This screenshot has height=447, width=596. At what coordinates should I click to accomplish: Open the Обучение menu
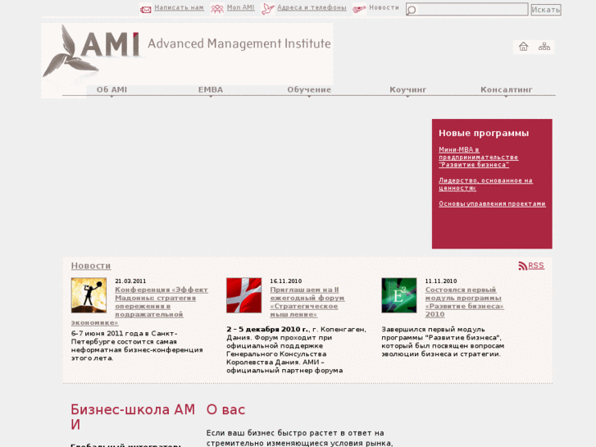pyautogui.click(x=309, y=89)
